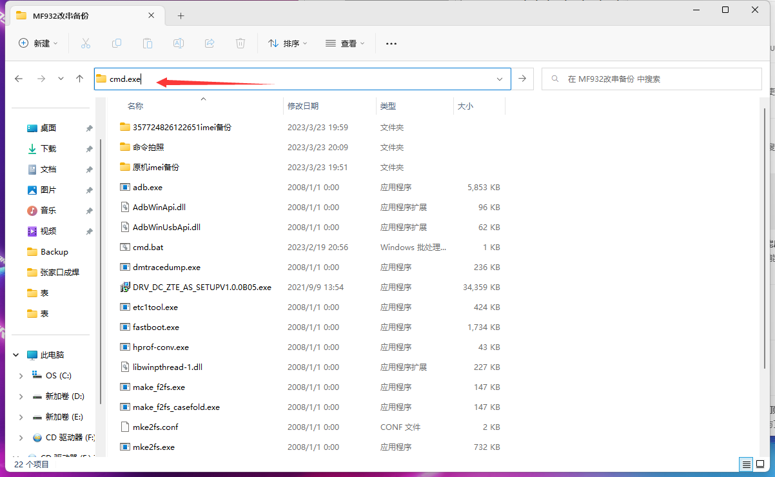Switch to large thumbnails view icon
Image resolution: width=775 pixels, height=477 pixels.
pyautogui.click(x=761, y=464)
